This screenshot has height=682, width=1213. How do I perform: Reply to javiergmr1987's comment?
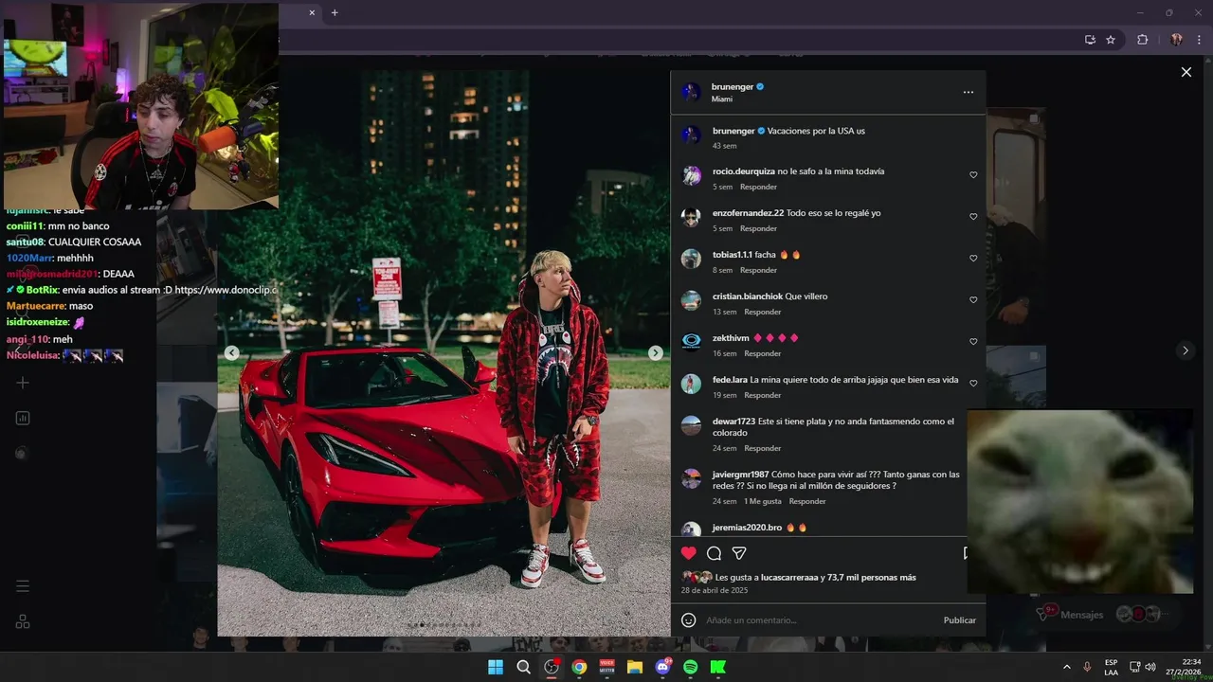807,501
